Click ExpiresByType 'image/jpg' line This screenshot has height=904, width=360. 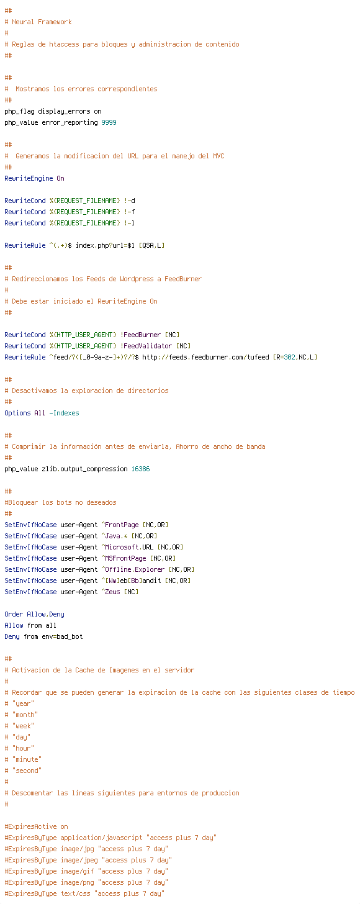[x=86, y=849]
